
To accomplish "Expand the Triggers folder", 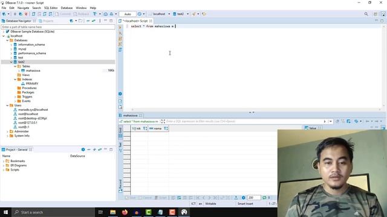I will click(15, 96).
